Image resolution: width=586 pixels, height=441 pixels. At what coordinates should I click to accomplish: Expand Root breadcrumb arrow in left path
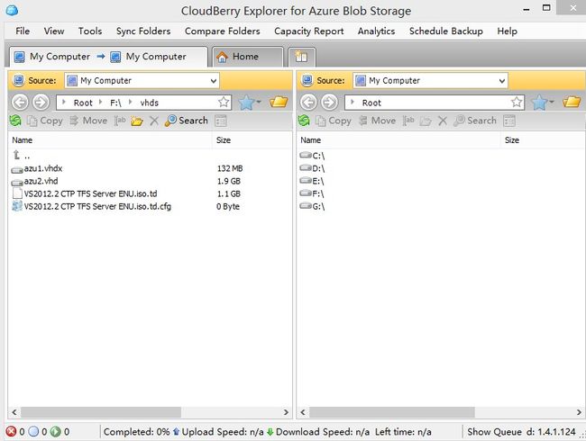(x=64, y=102)
